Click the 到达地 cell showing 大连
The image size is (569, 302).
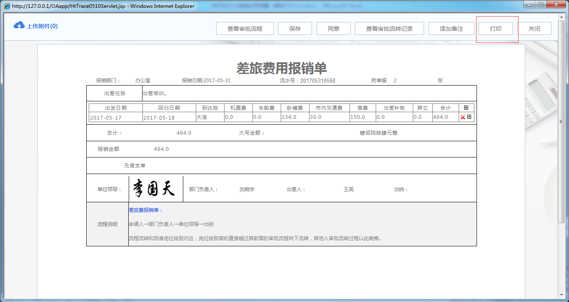[x=210, y=117]
